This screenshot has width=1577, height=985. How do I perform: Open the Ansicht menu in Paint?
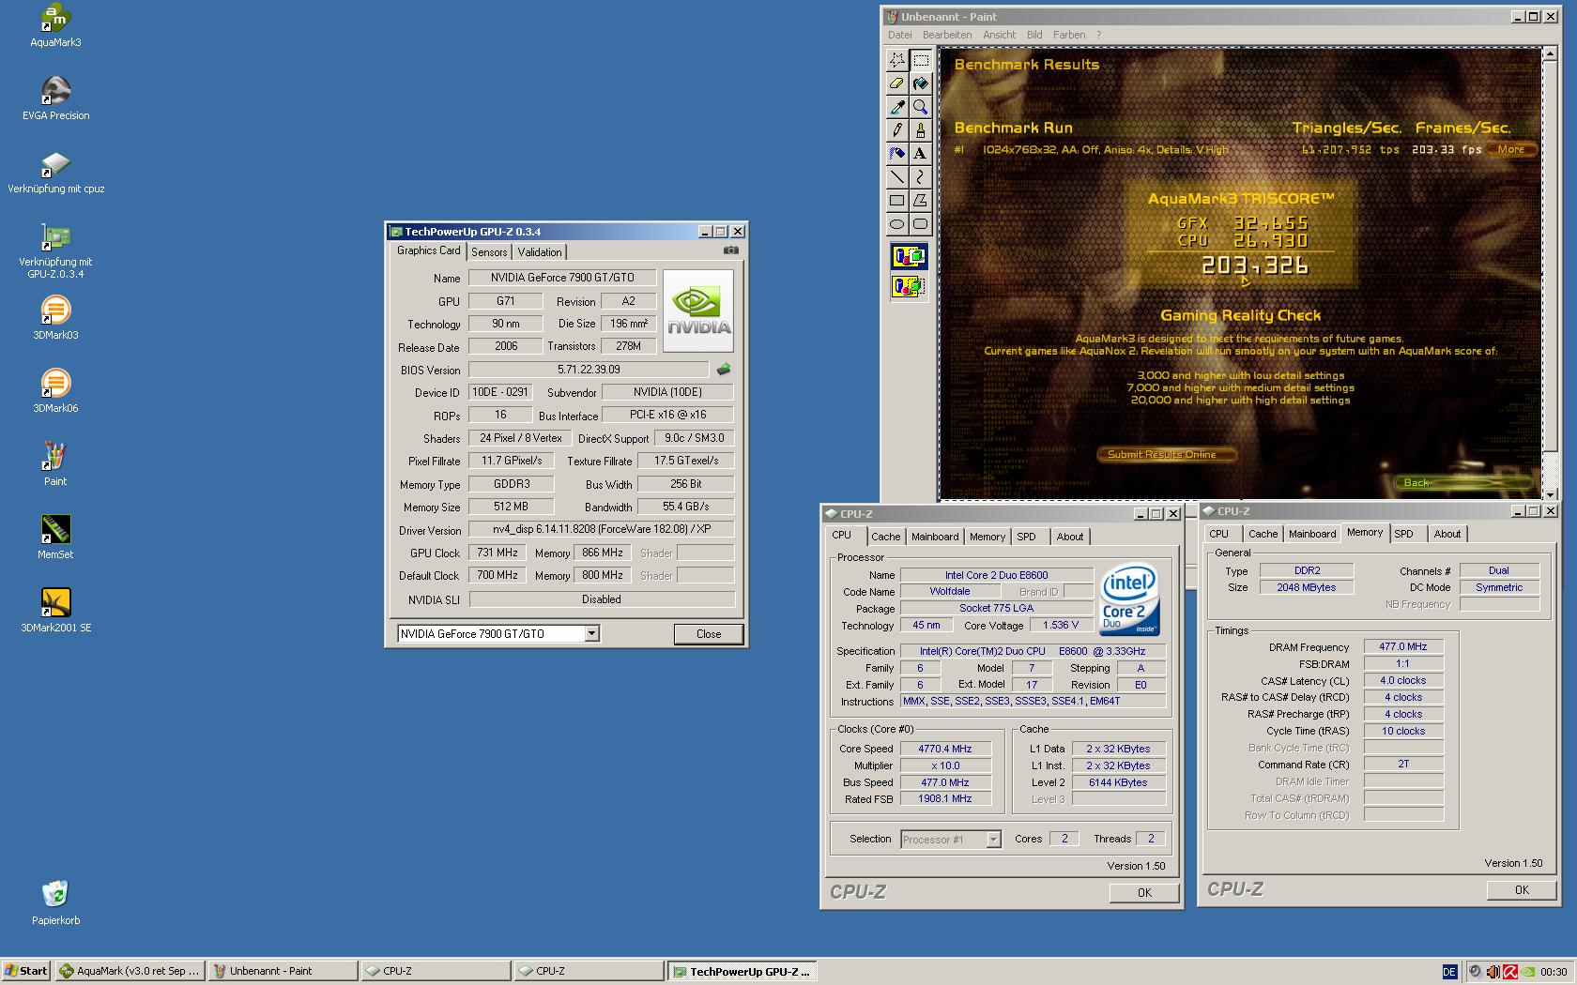click(999, 35)
